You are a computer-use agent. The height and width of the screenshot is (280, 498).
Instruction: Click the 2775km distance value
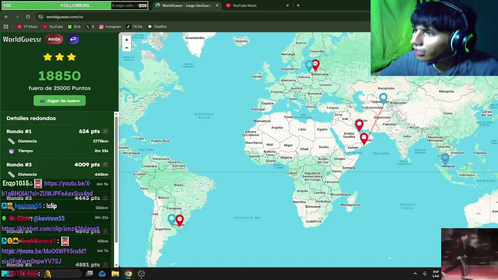tap(100, 141)
